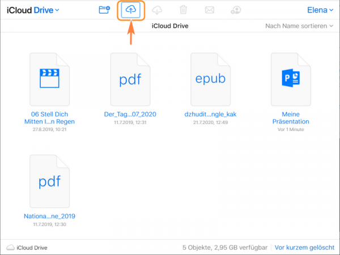Viewport: 340px width, 255px height.
Task: Click the file name Nationa...ne_2019
Action: pos(49,216)
